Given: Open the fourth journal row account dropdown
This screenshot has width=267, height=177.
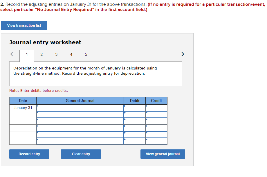Looking at the screenshot, I should (x=80, y=128).
